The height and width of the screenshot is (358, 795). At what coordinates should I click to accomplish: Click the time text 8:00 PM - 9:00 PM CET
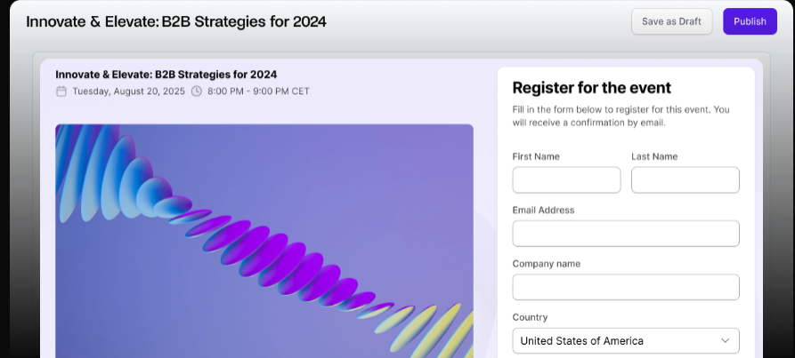click(258, 91)
